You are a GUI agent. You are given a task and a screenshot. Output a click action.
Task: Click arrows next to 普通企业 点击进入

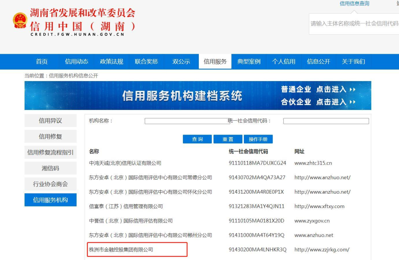[x=352, y=90]
